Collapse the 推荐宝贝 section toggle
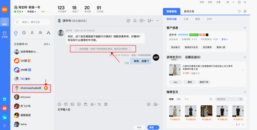Image resolution: width=257 pixels, height=130 pixels. 245,92
